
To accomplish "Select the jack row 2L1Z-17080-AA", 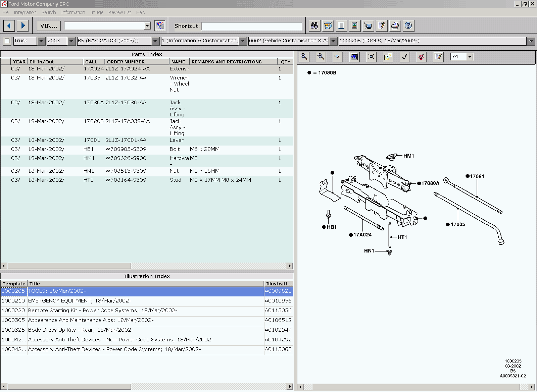I will [x=147, y=108].
